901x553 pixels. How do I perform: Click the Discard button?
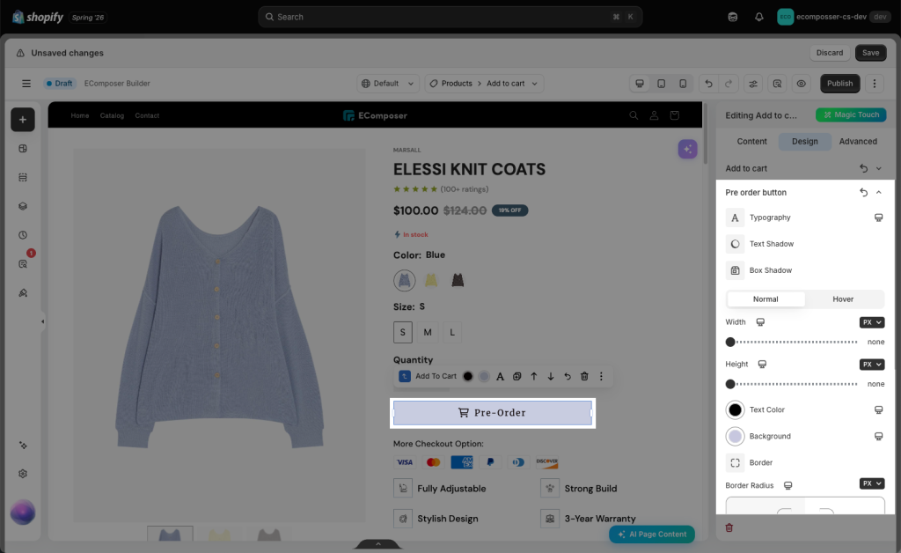tap(830, 53)
